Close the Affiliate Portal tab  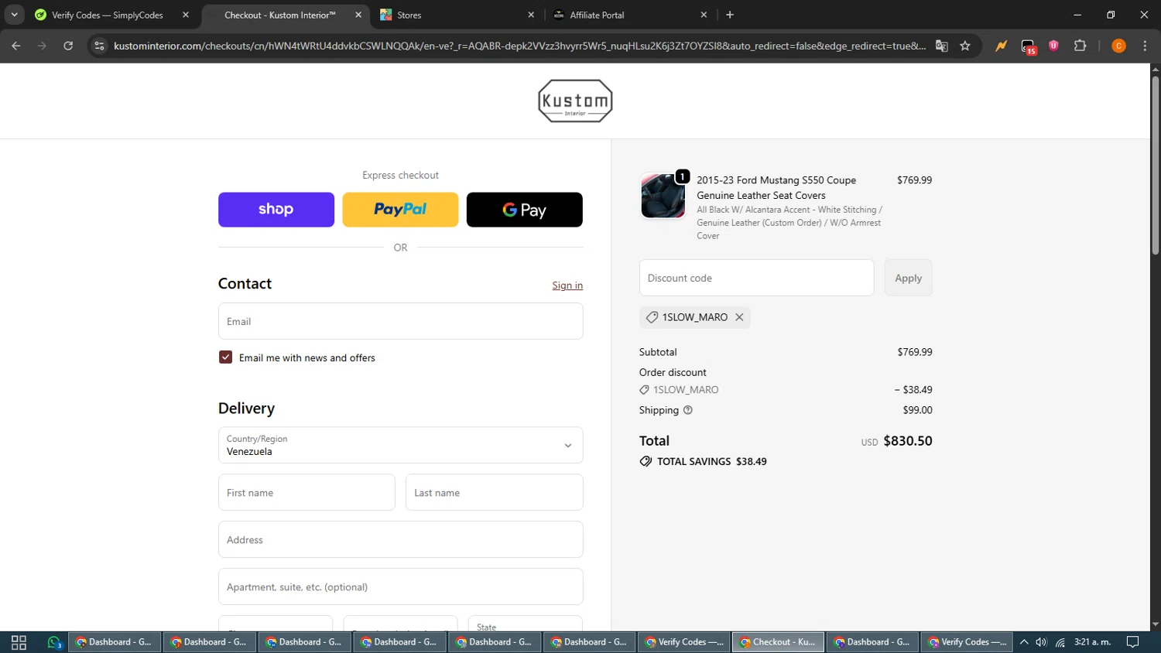click(704, 15)
